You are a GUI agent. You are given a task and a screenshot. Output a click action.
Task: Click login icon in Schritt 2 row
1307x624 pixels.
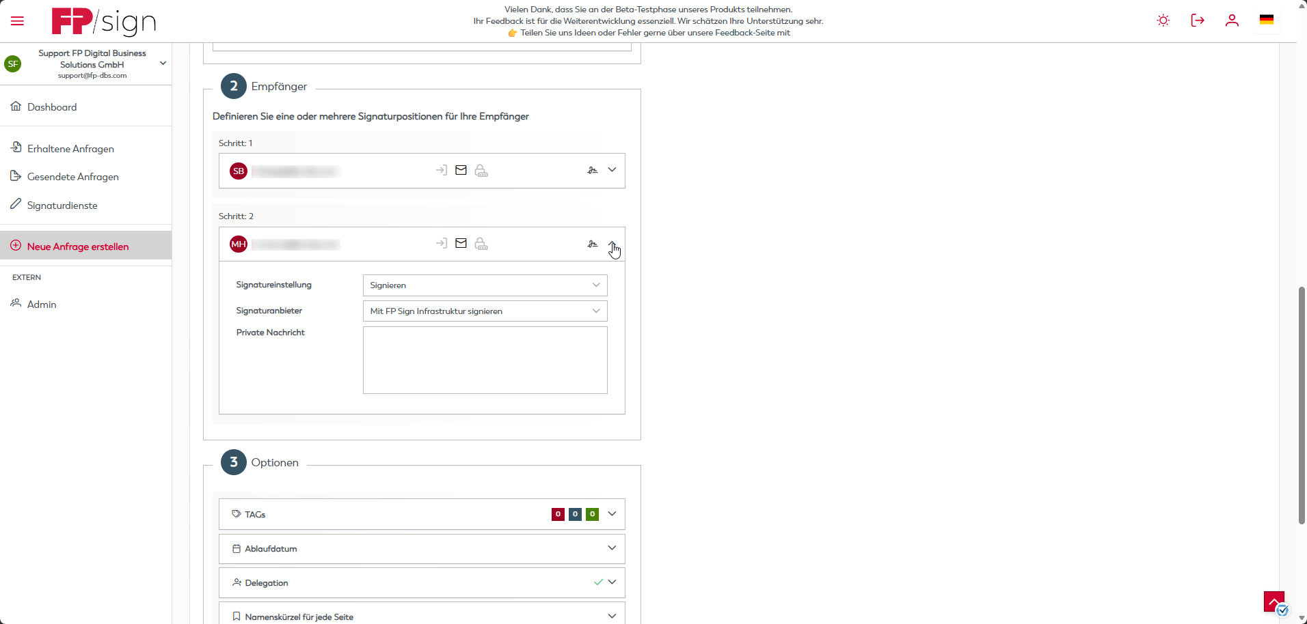[442, 243]
